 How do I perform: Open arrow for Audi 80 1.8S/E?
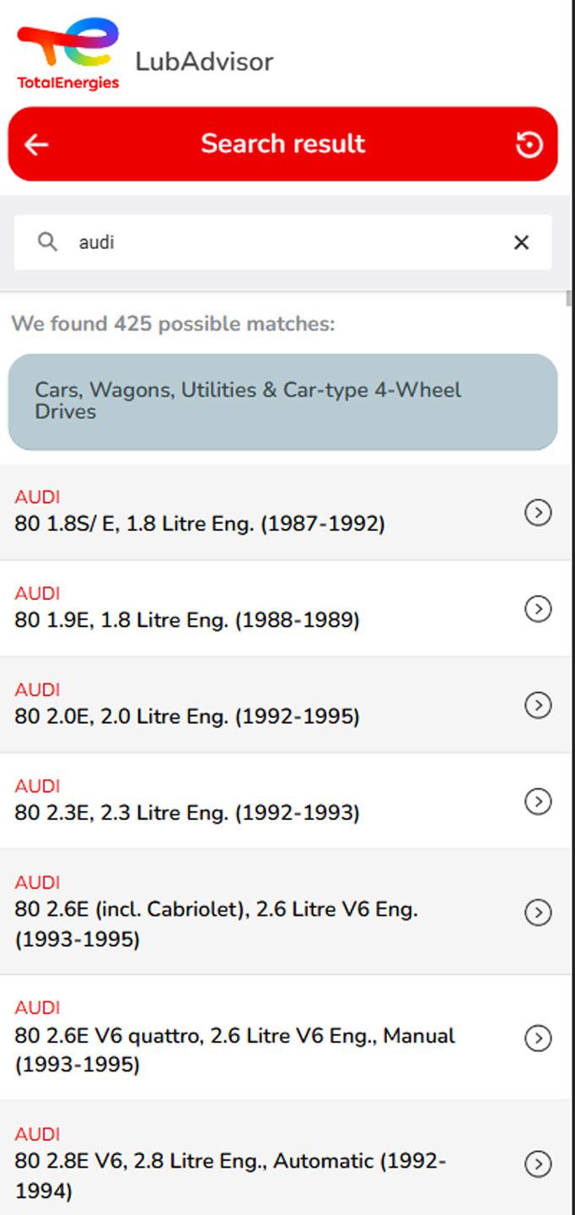tap(538, 512)
